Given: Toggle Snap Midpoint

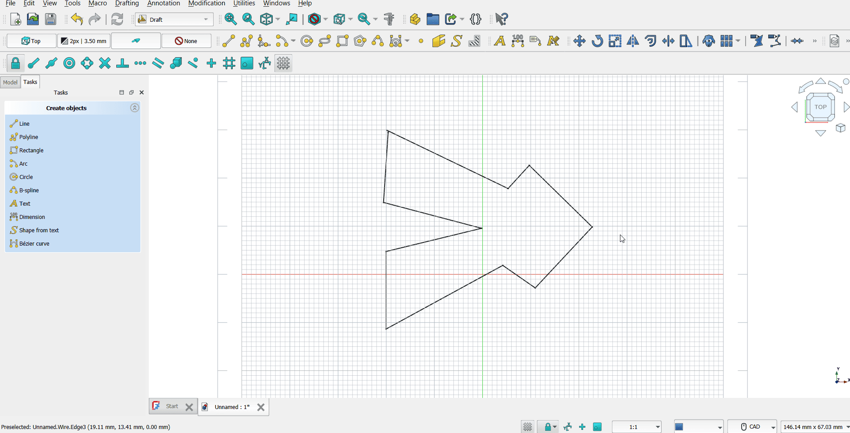Looking at the screenshot, I should (x=51, y=64).
